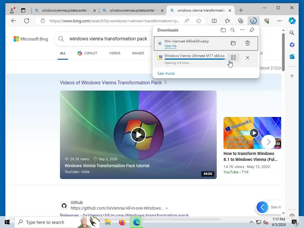Add a sidebar app with plus
Viewport: 304px width, 228px height.
292,76
